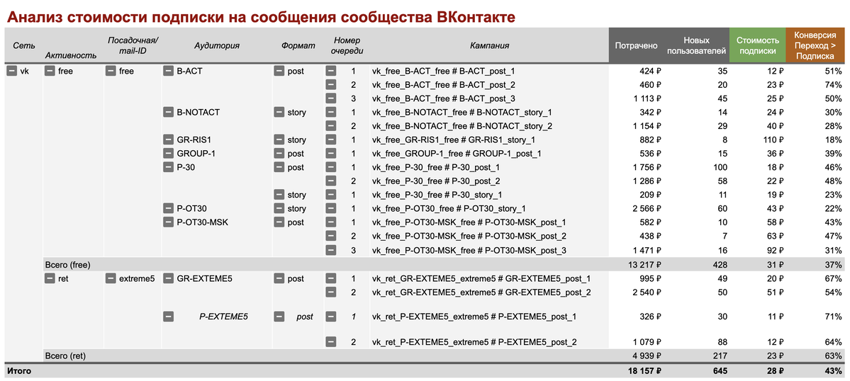Collapse the free activity group
Image resolution: width=850 pixels, height=381 pixels.
pyautogui.click(x=50, y=71)
